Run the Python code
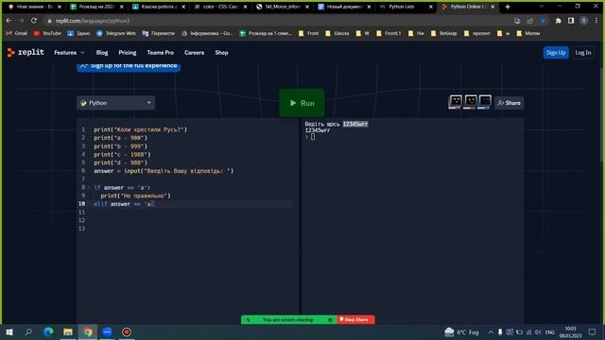This screenshot has width=605, height=340. coord(302,103)
